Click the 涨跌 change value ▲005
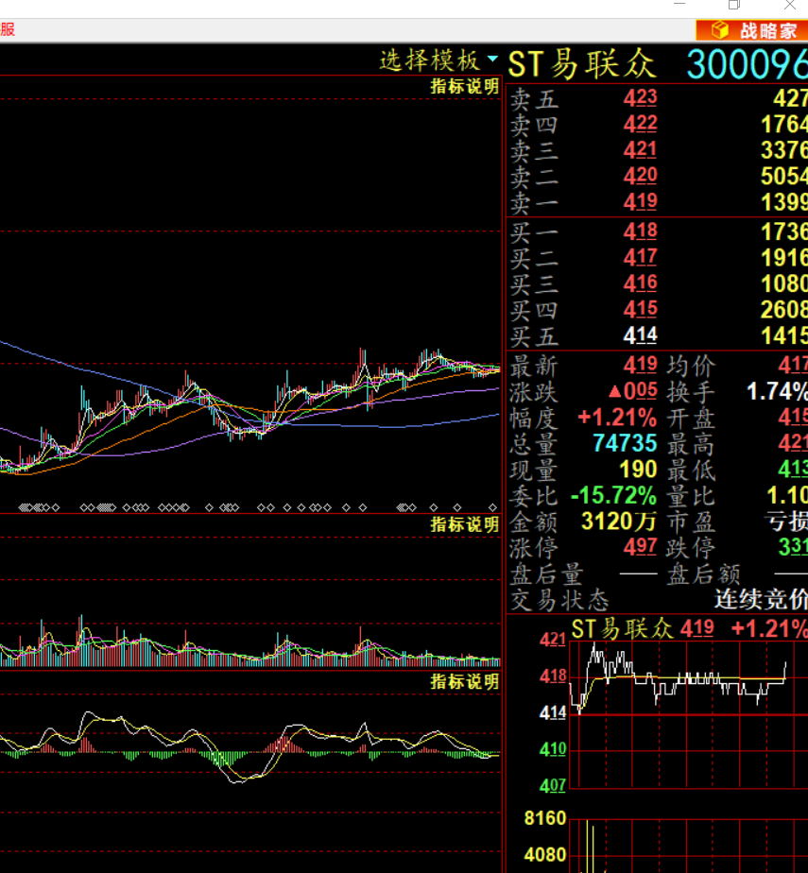This screenshot has height=873, width=808. coord(632,391)
